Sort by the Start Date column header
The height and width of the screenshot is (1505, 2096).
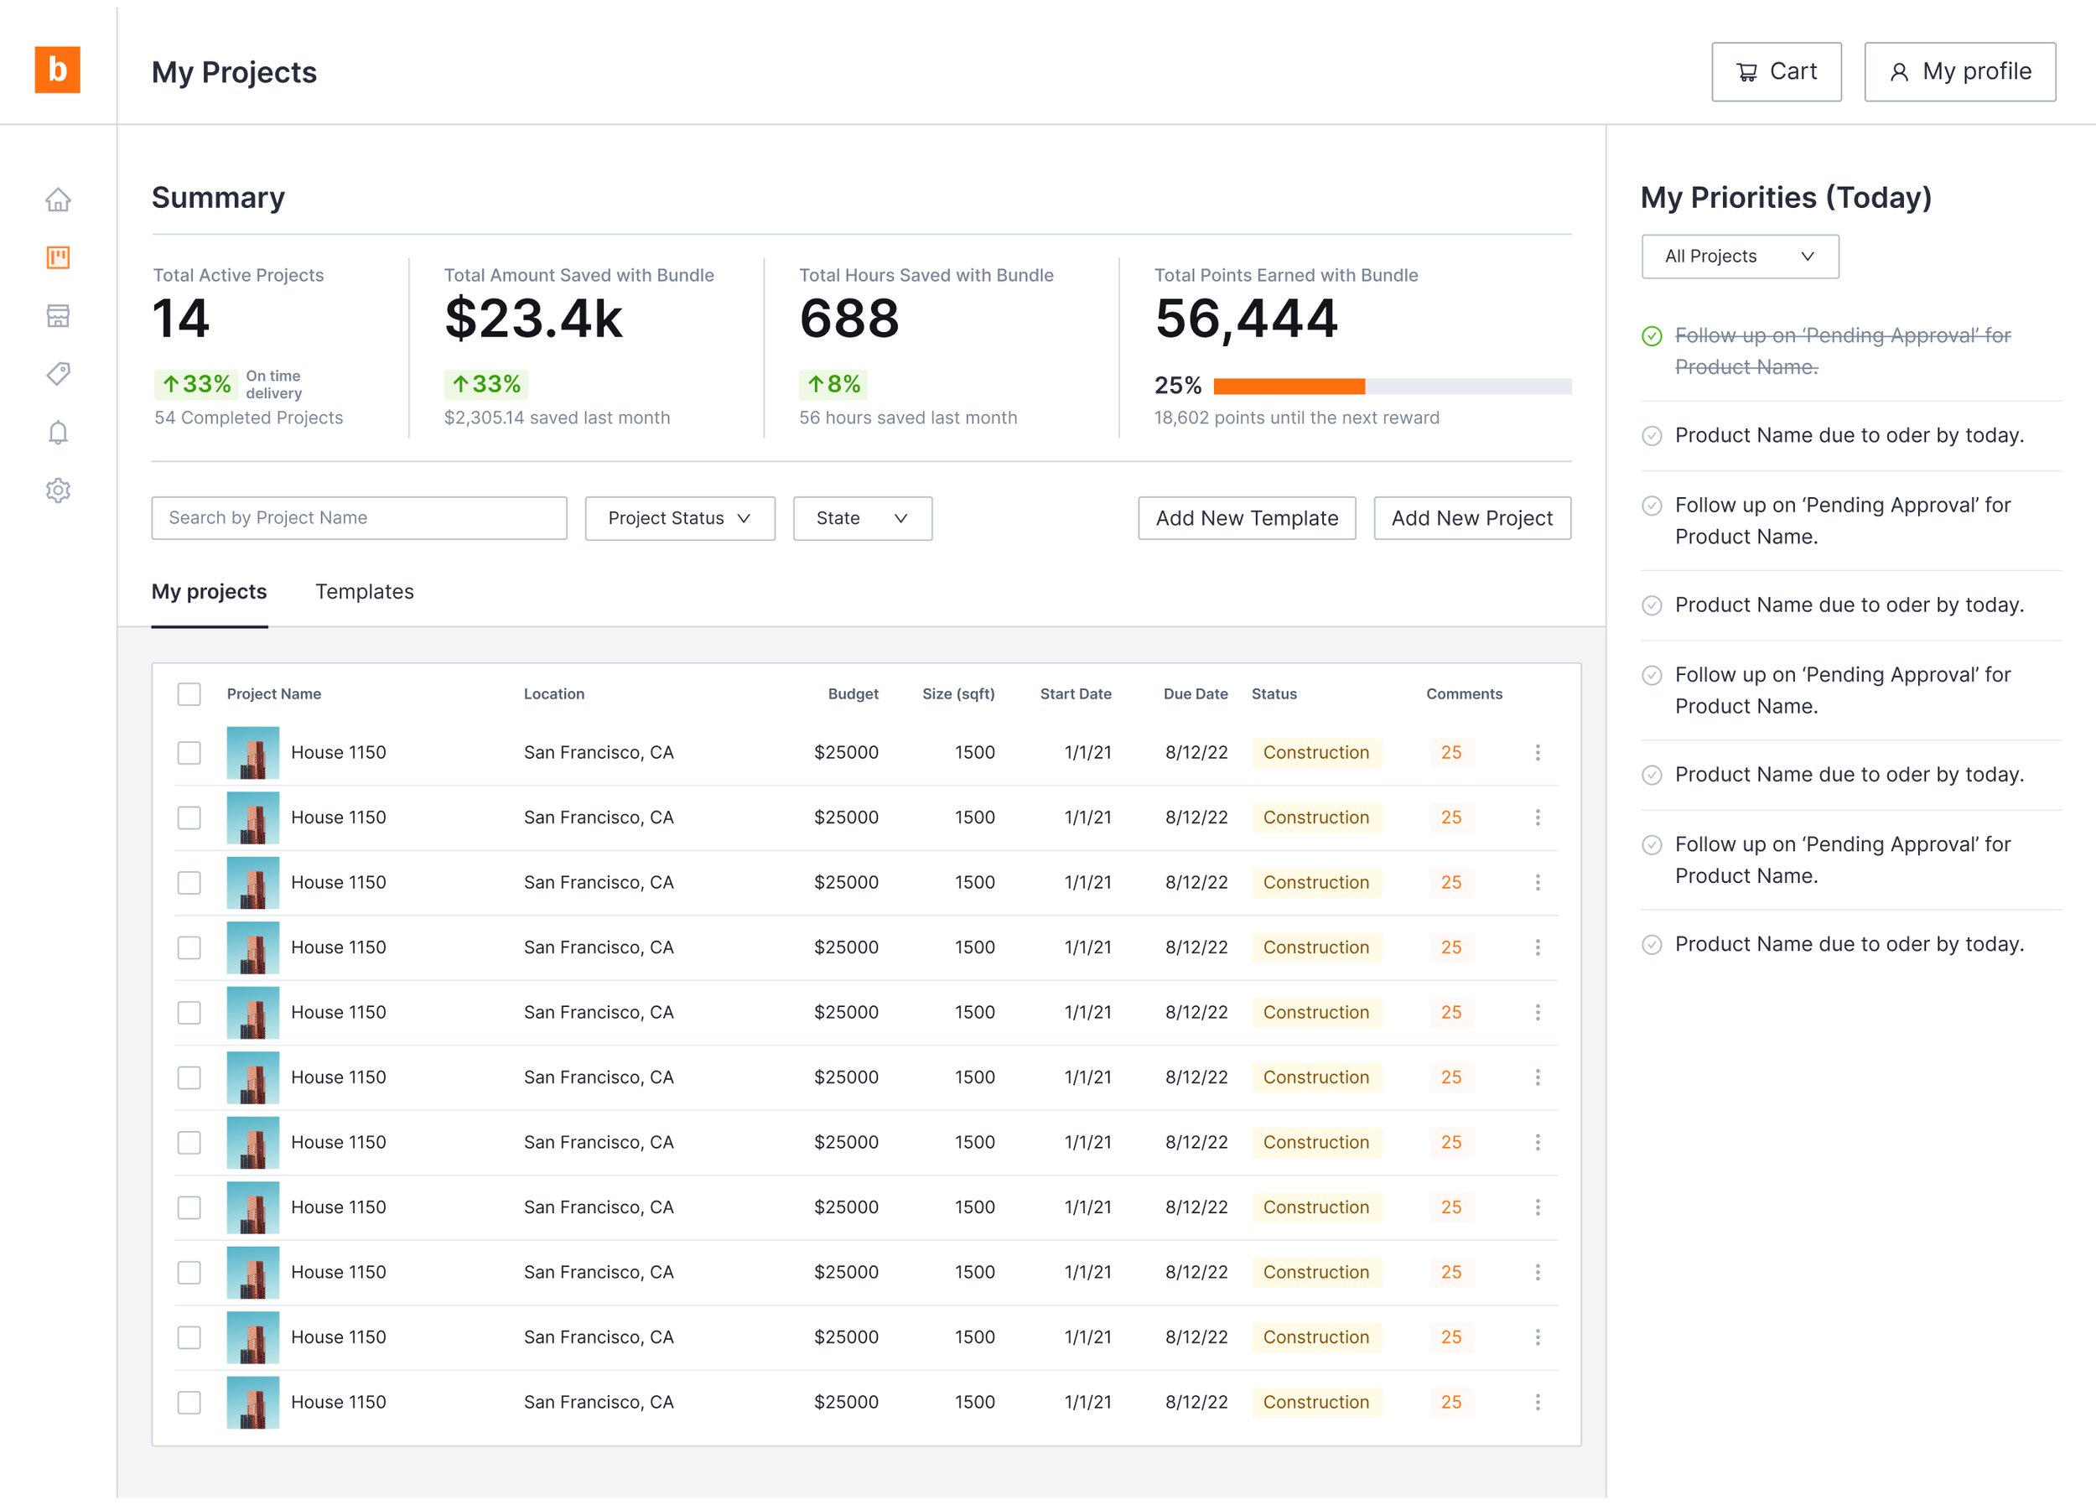click(x=1075, y=694)
